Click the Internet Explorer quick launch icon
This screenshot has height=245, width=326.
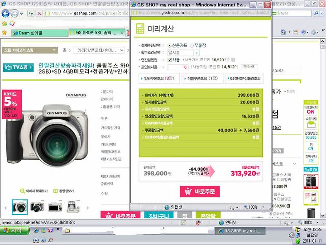[x=36, y=230]
